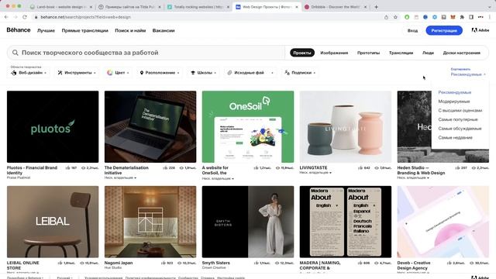
Task: Click the blue Регистрация button
Action: [444, 31]
